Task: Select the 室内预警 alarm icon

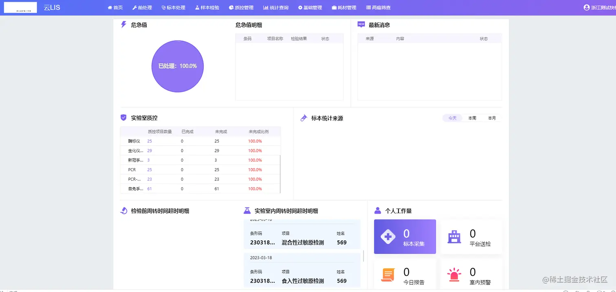Action: pos(454,275)
